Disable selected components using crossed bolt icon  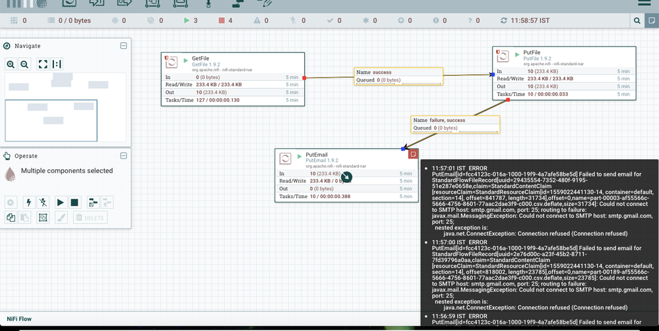[x=43, y=203]
